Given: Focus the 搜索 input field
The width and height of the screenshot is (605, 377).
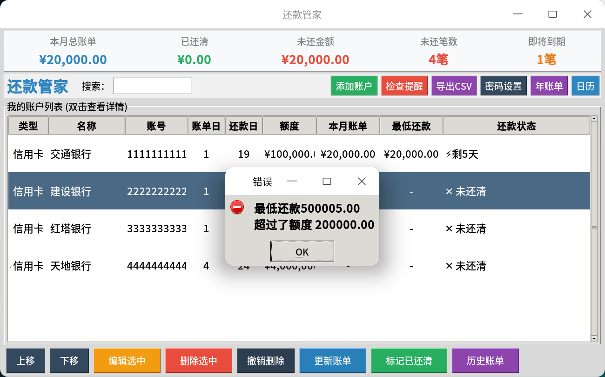Looking at the screenshot, I should coord(153,86).
